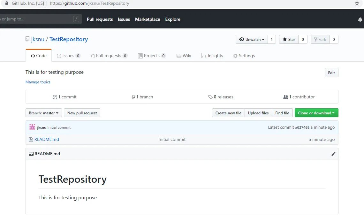Click Initial commit message in README.md row
This screenshot has width=364, height=215.
172,139
